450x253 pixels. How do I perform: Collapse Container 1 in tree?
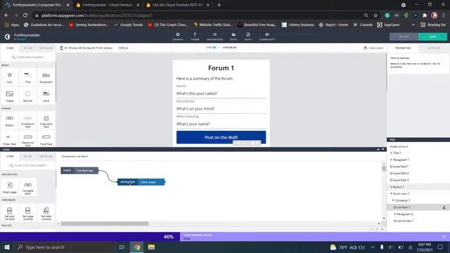393,200
